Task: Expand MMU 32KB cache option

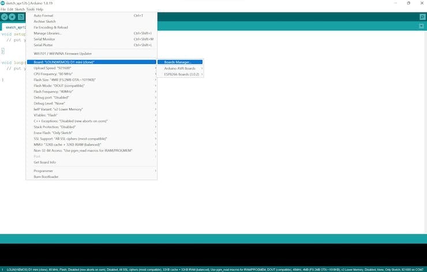Action: click(92, 145)
